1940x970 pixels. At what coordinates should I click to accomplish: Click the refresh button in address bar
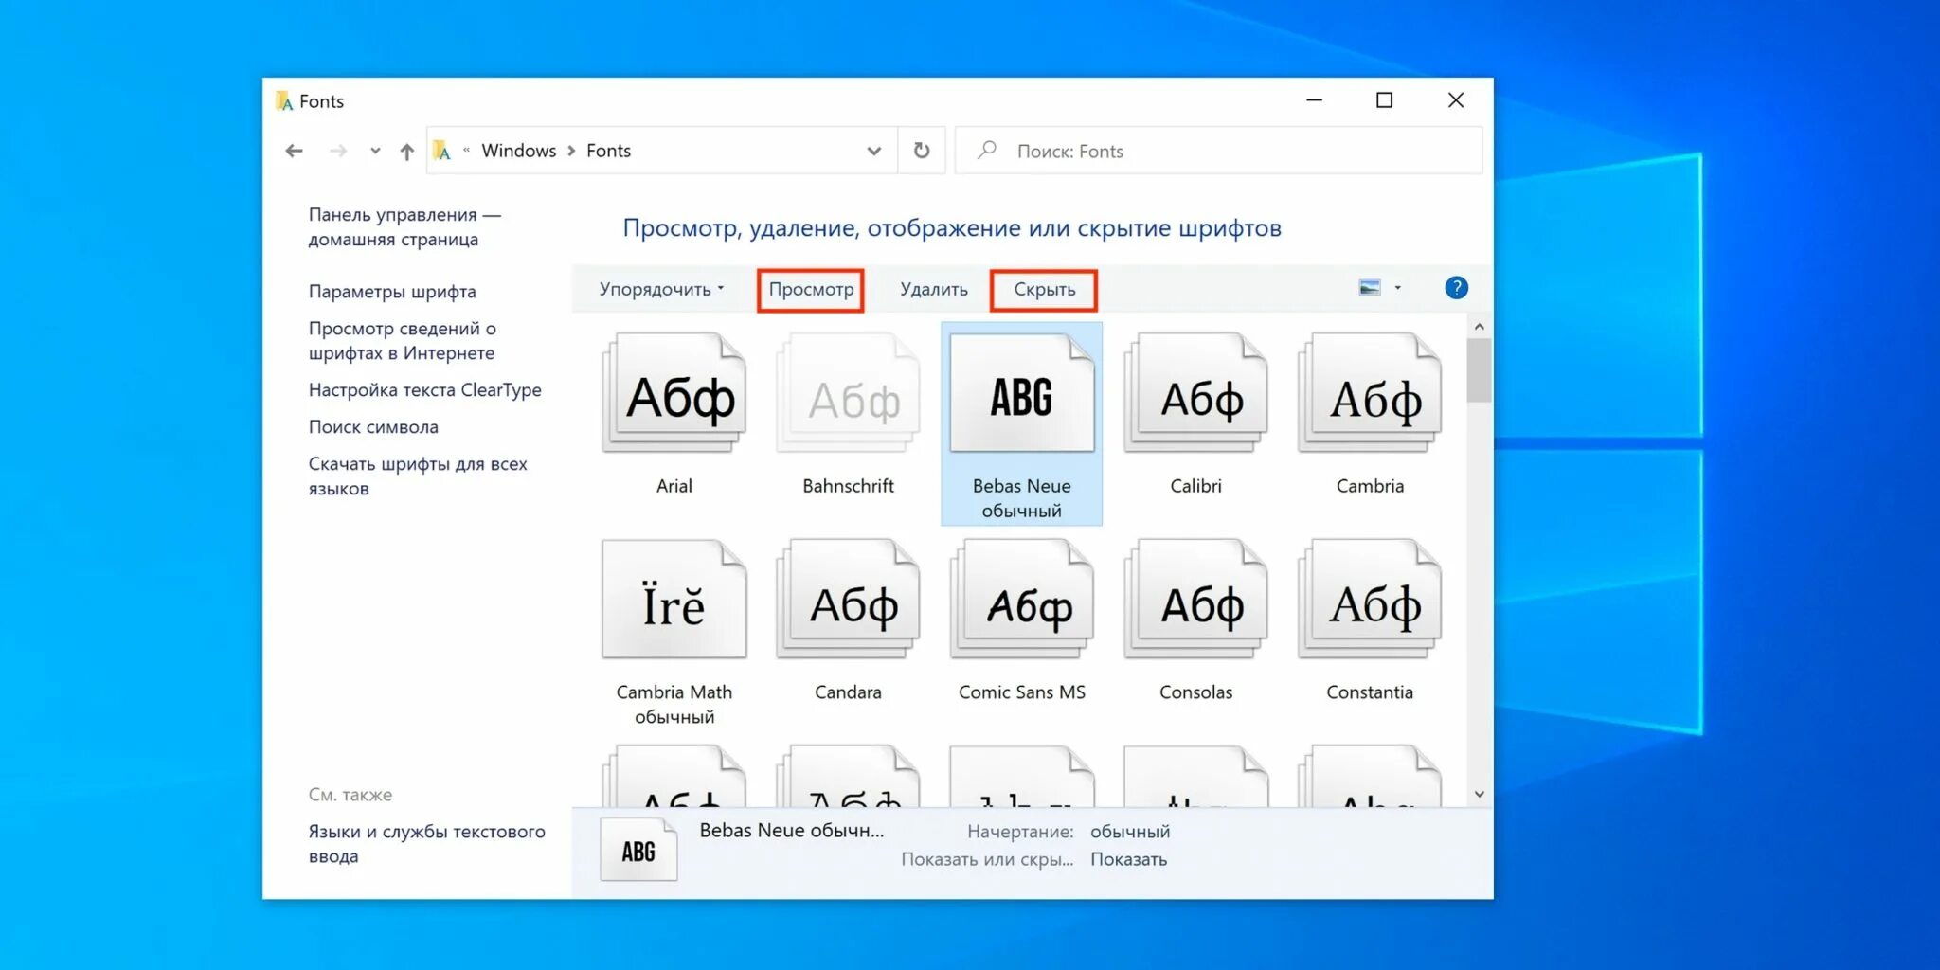(x=922, y=151)
